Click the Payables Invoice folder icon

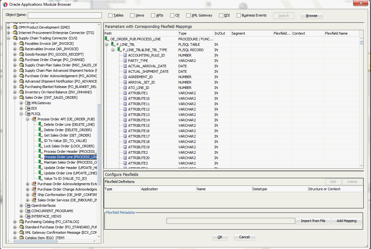pyautogui.click(x=22, y=44)
